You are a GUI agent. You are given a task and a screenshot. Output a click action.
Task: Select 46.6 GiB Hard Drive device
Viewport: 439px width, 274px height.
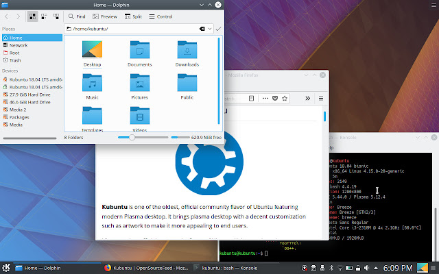32,102
